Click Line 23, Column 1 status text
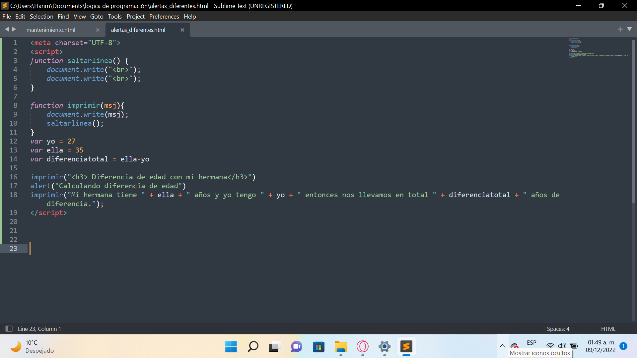This screenshot has width=637, height=358. tap(39, 328)
